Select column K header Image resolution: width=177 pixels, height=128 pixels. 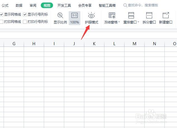pos(94,44)
